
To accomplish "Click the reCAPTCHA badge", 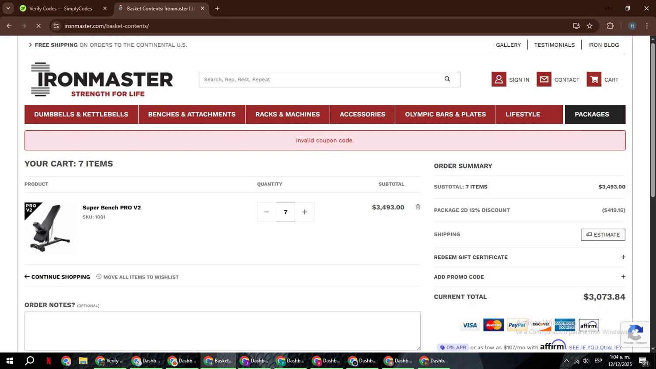I will 635,334.
